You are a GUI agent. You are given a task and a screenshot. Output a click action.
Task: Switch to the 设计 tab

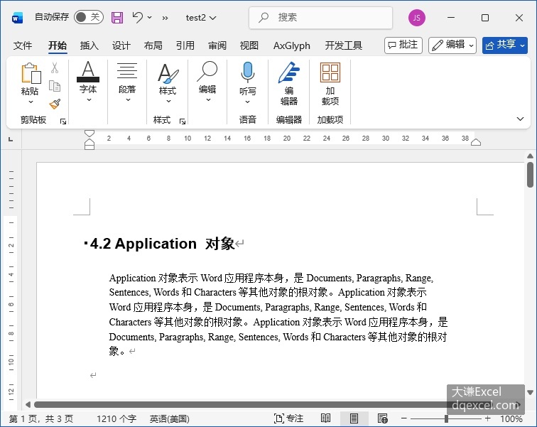[x=121, y=45]
